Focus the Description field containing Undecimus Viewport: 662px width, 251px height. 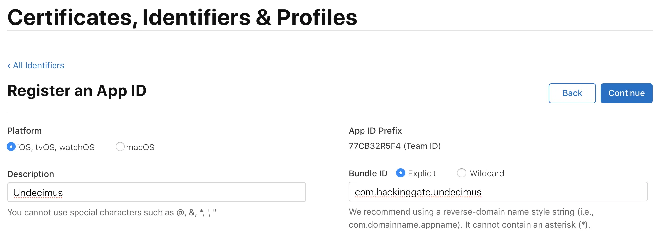156,193
